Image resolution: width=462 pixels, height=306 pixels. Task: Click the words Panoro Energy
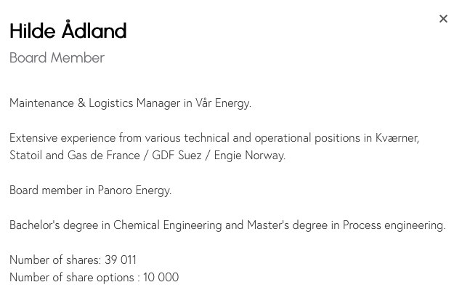pyautogui.click(x=134, y=190)
